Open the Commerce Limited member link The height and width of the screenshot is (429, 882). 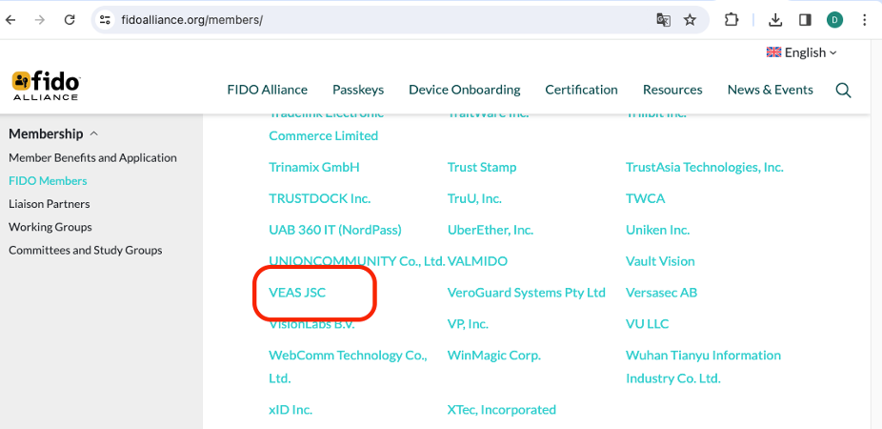[x=324, y=135]
